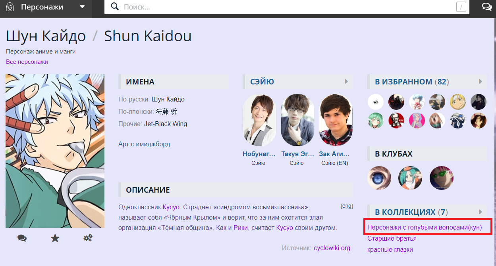Click the search magnifier icon
496x266 pixels.
click(x=115, y=7)
